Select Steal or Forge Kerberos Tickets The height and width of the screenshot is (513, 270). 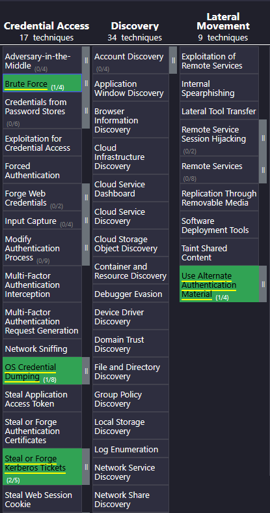click(x=42, y=467)
